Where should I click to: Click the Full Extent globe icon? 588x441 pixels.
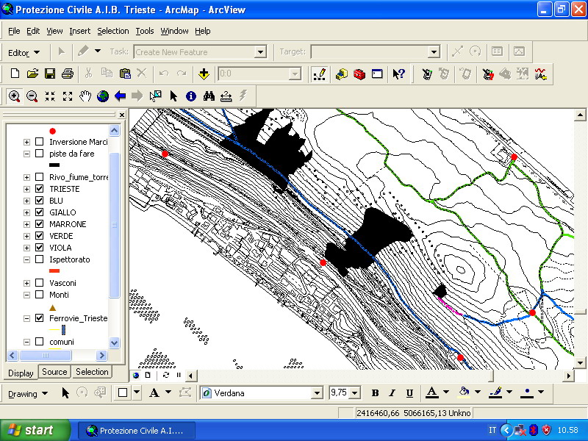click(103, 96)
